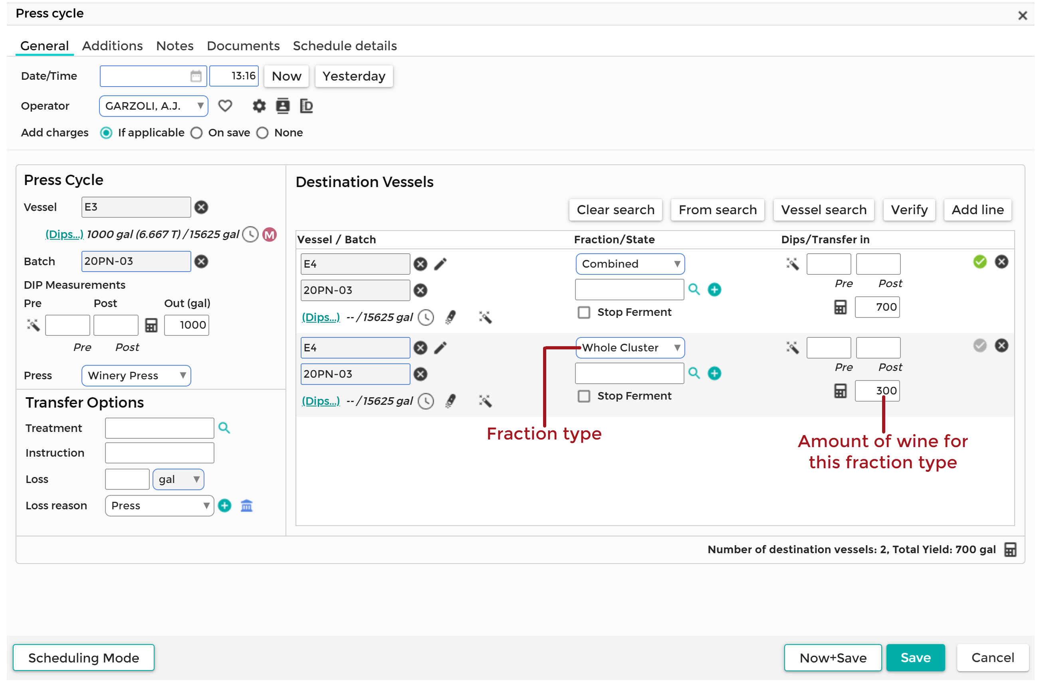The width and height of the screenshot is (1039, 686).
Task: Switch to the Schedule details tab
Action: pyautogui.click(x=345, y=46)
